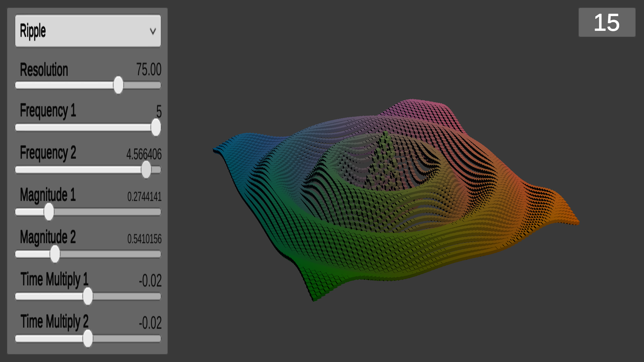The image size is (644, 362).
Task: Click the Resolution slider handle
Action: [118, 85]
